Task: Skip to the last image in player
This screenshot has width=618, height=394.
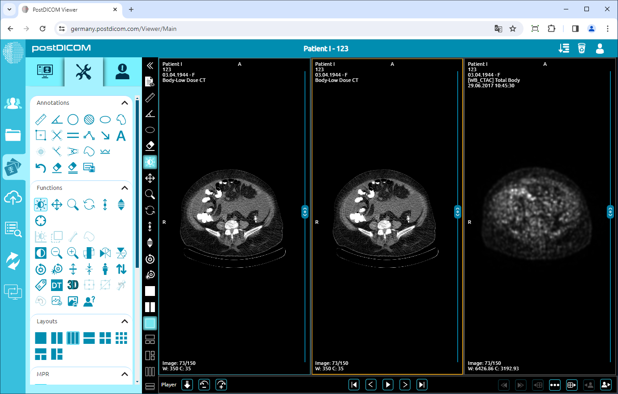Action: [x=422, y=385]
